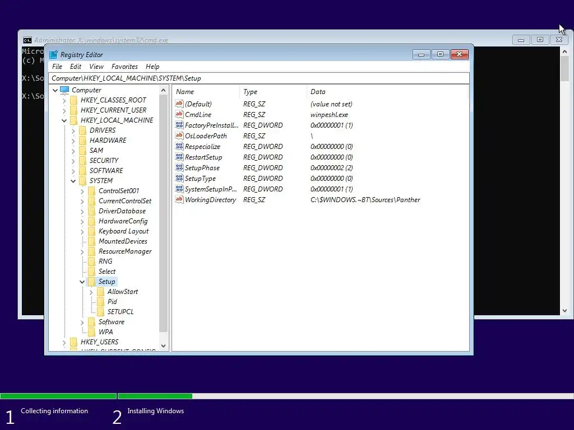The width and height of the screenshot is (574, 430).
Task: Click the SetupPhase data 0x00000002 (2)
Action: (x=331, y=168)
